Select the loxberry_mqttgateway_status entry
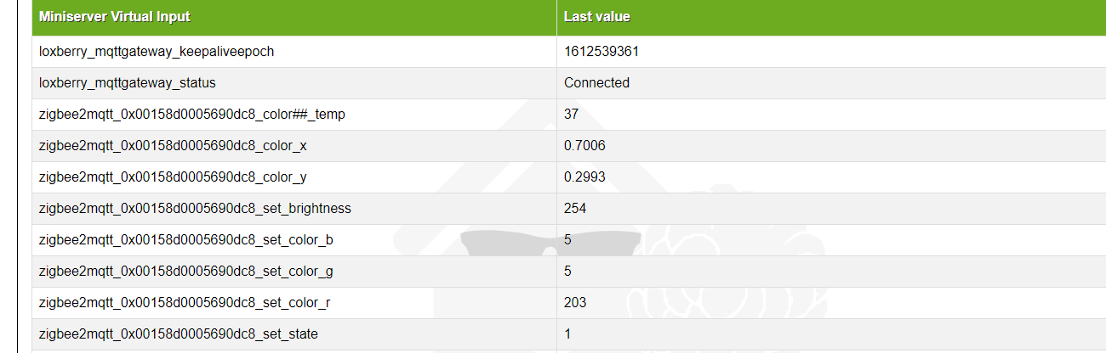 click(x=128, y=83)
